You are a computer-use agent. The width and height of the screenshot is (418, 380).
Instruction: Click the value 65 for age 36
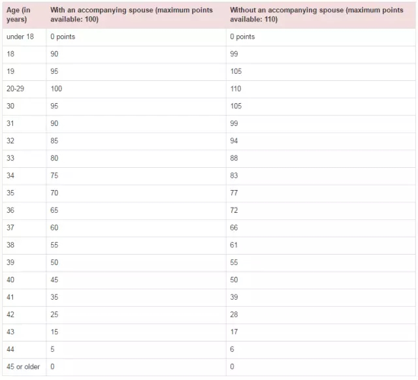tap(54, 210)
